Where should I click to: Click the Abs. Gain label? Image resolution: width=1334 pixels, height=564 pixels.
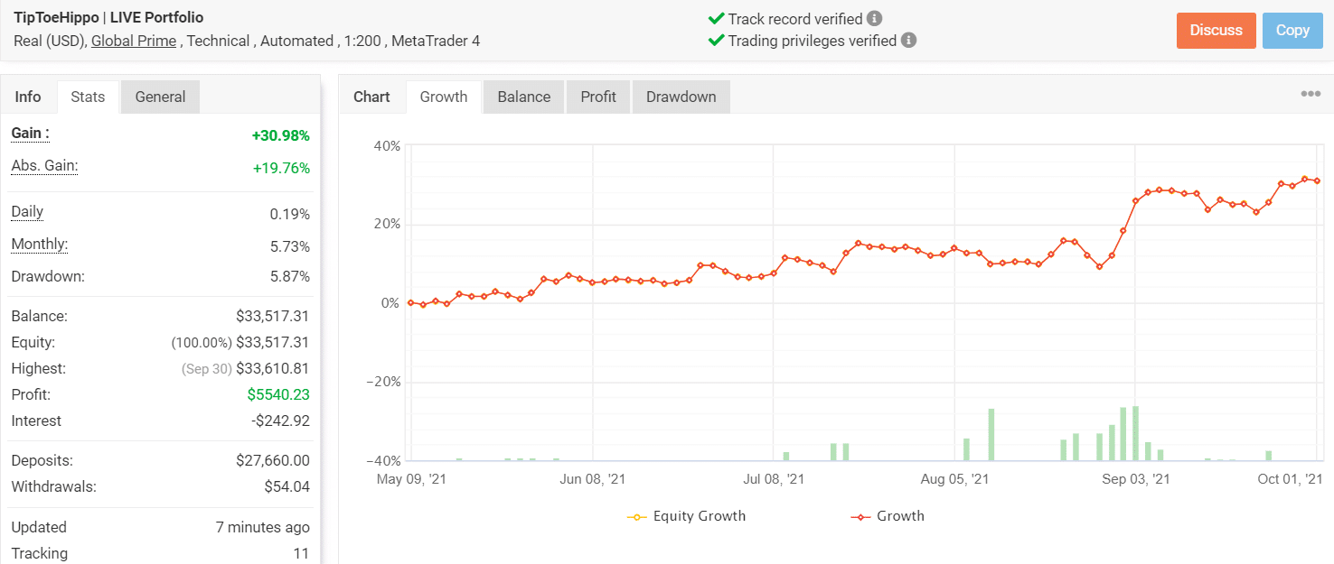click(x=44, y=166)
